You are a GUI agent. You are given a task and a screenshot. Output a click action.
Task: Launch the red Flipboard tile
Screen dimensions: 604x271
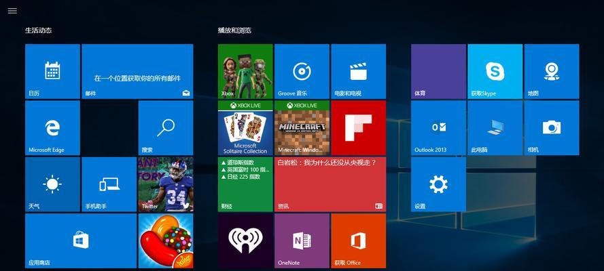pyautogui.click(x=359, y=128)
